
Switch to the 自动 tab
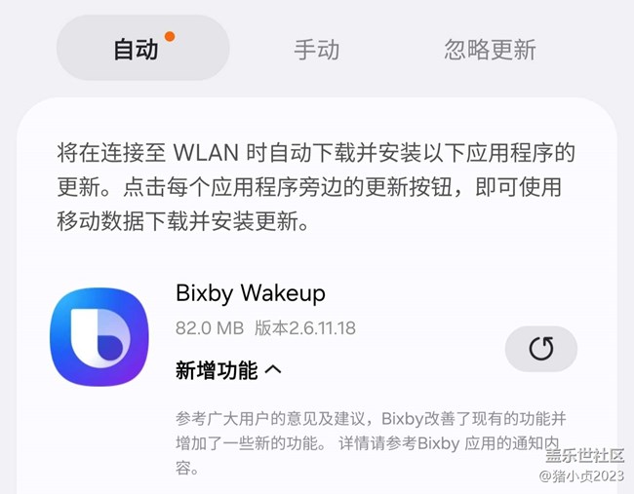[x=142, y=49]
